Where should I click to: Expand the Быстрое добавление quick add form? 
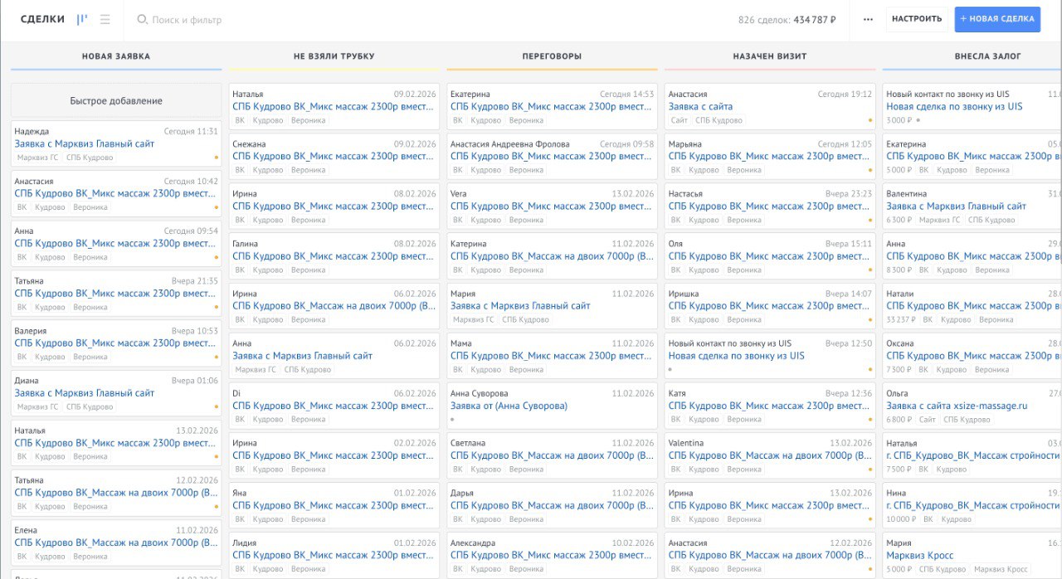(116, 100)
